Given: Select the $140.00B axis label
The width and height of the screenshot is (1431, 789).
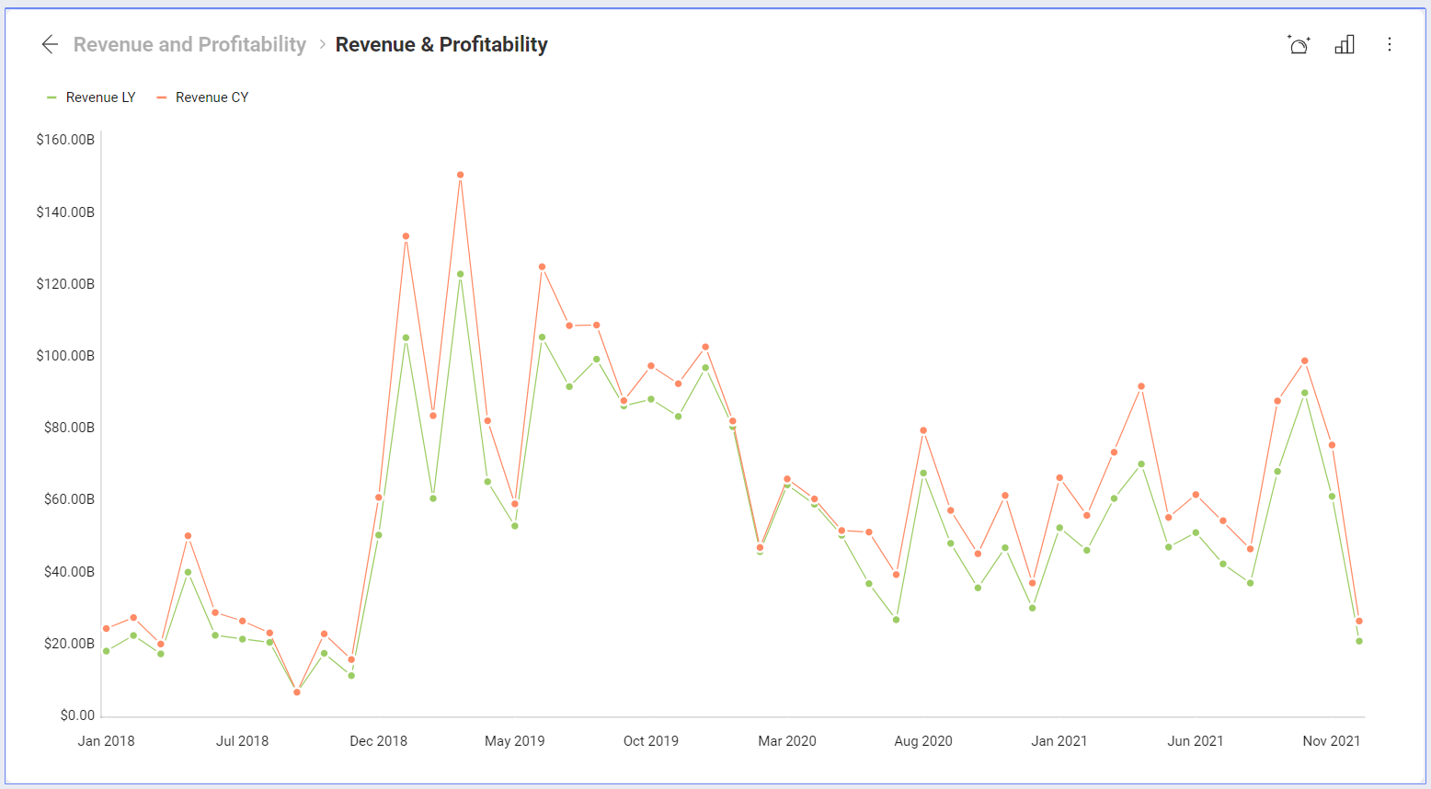Looking at the screenshot, I should (x=65, y=212).
